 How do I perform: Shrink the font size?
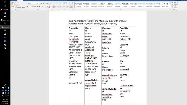pos(44,3)
